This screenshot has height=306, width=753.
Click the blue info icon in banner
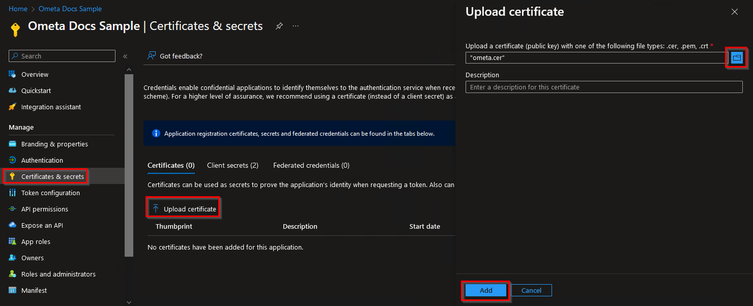[x=156, y=134]
